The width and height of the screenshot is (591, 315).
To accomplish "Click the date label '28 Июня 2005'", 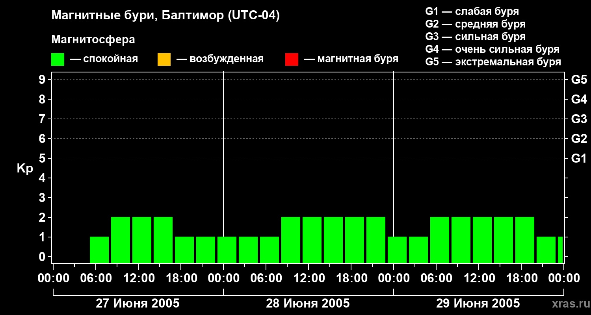I will point(308,304).
